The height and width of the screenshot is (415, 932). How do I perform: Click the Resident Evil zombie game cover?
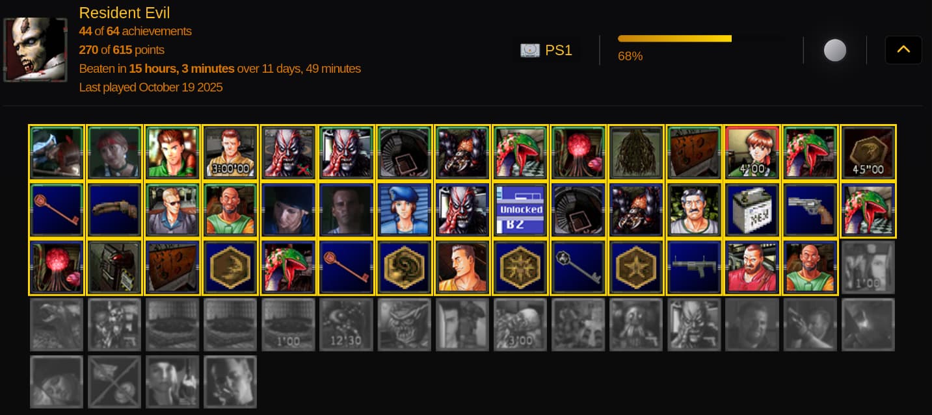click(x=35, y=50)
